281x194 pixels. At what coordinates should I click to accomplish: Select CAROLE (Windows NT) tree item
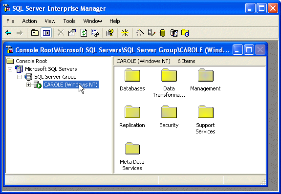[x=71, y=85]
